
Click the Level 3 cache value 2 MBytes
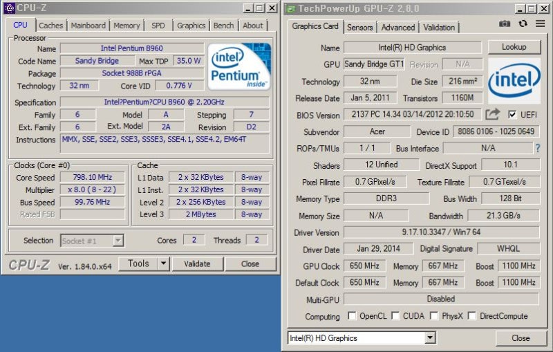pyautogui.click(x=200, y=214)
